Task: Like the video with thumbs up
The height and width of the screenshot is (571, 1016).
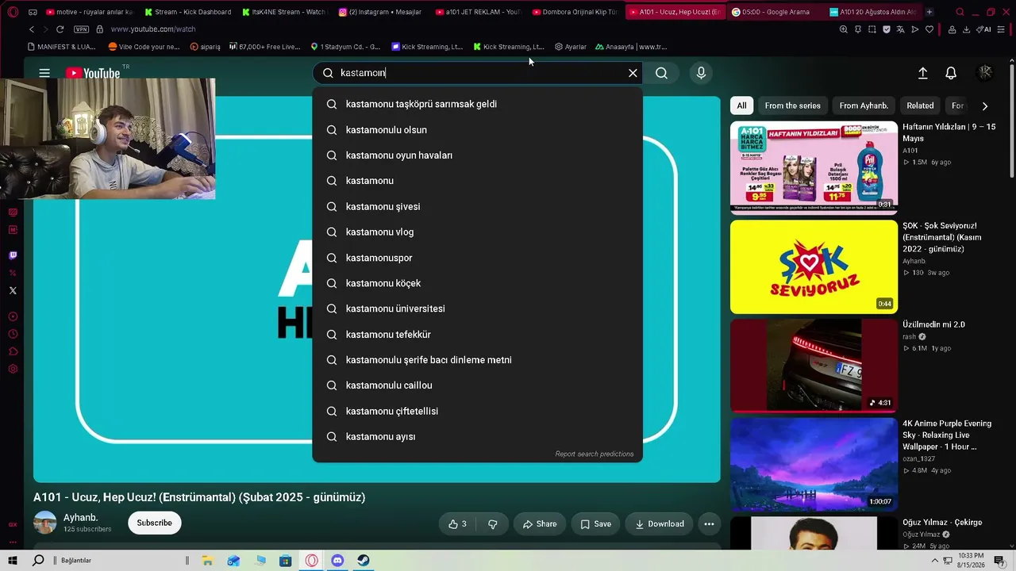Action: point(457,523)
